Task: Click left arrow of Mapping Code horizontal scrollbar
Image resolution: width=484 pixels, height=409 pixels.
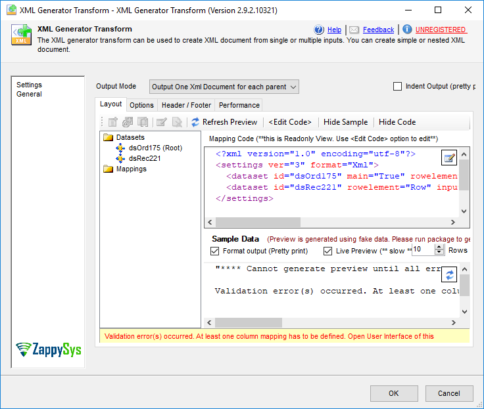Action: [x=210, y=222]
